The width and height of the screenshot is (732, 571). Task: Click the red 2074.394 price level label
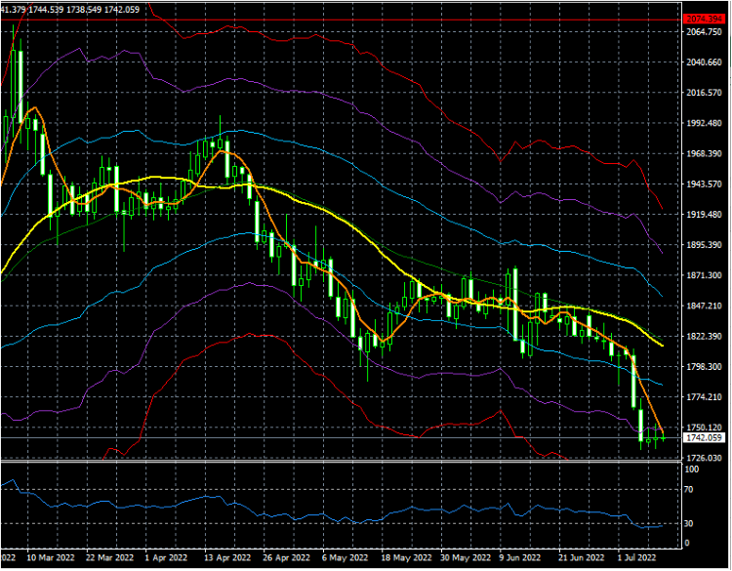coord(705,20)
